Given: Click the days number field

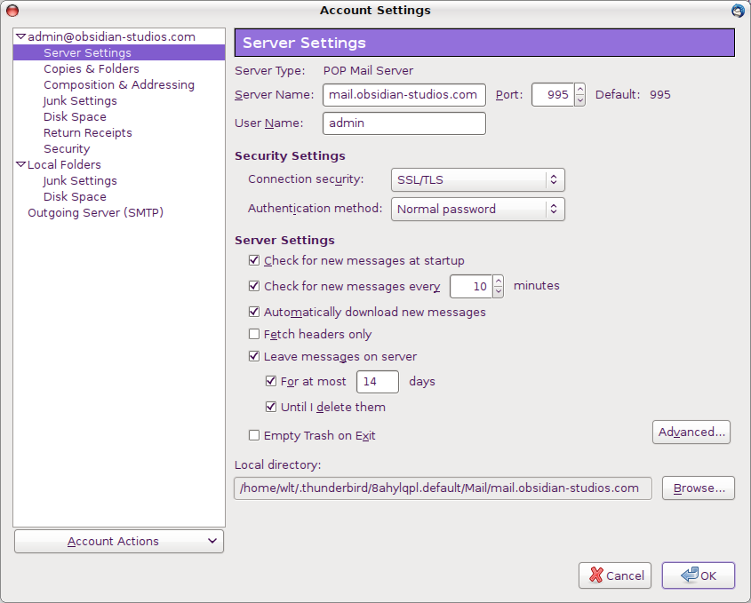Looking at the screenshot, I should coord(378,382).
